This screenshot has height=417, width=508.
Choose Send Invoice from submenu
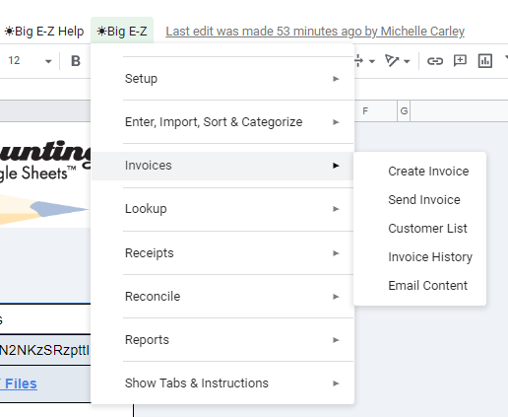click(x=420, y=200)
